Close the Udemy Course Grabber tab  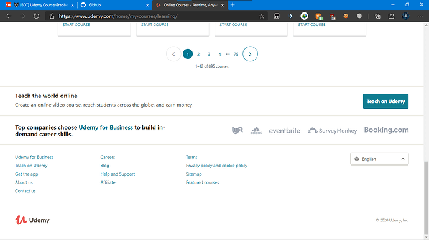coord(72,5)
